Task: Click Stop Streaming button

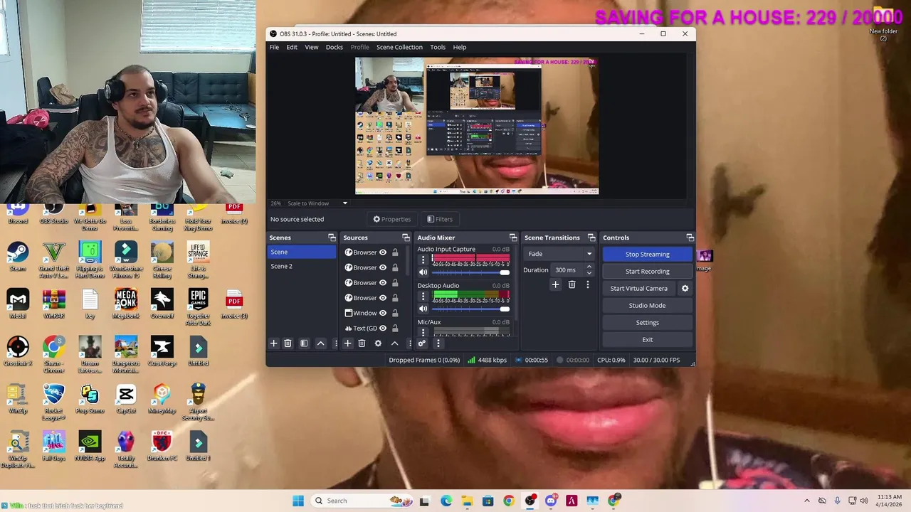Action: pyautogui.click(x=647, y=254)
